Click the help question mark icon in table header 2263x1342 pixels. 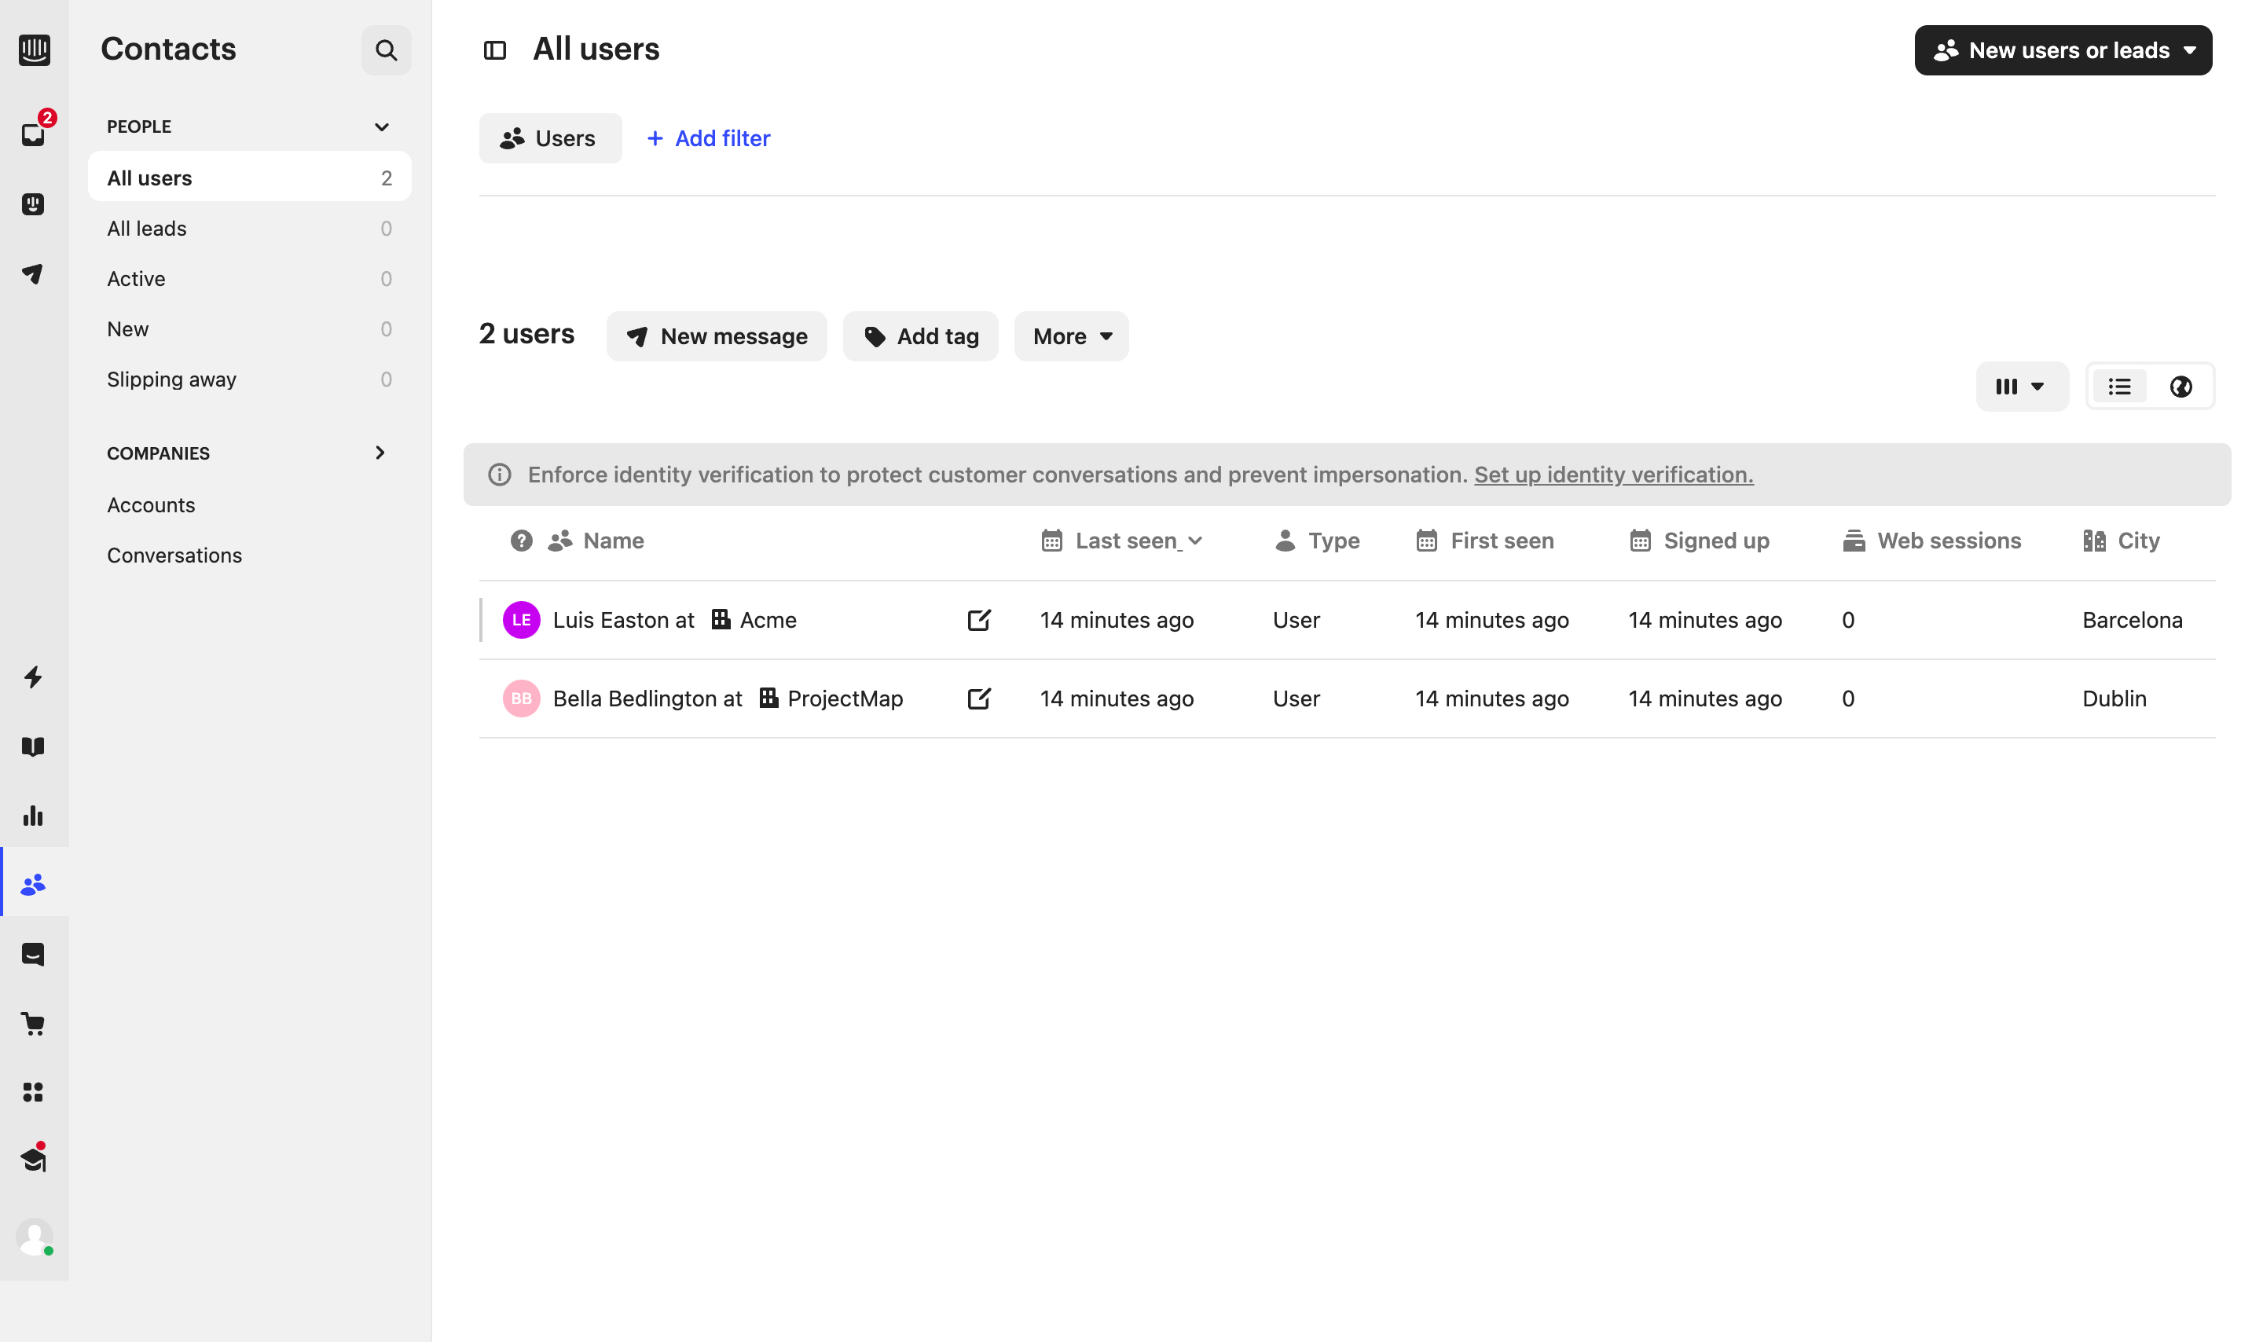point(522,541)
